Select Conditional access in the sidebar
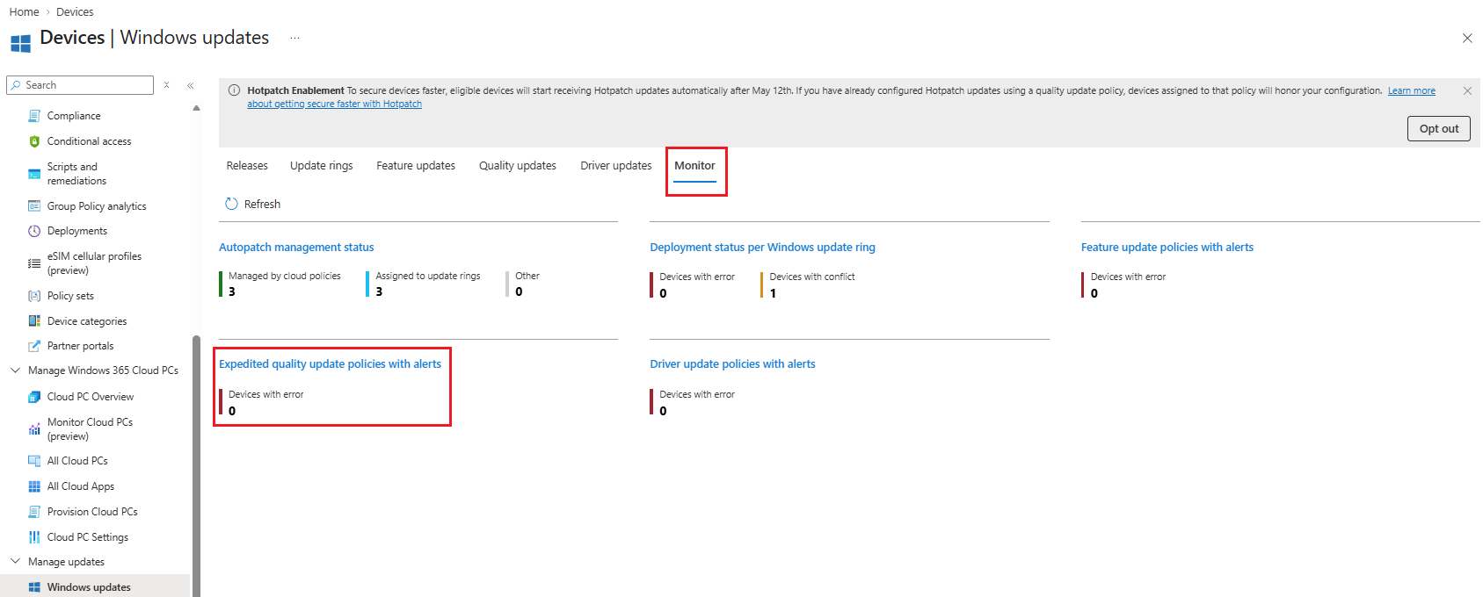1483x597 pixels. pos(89,141)
